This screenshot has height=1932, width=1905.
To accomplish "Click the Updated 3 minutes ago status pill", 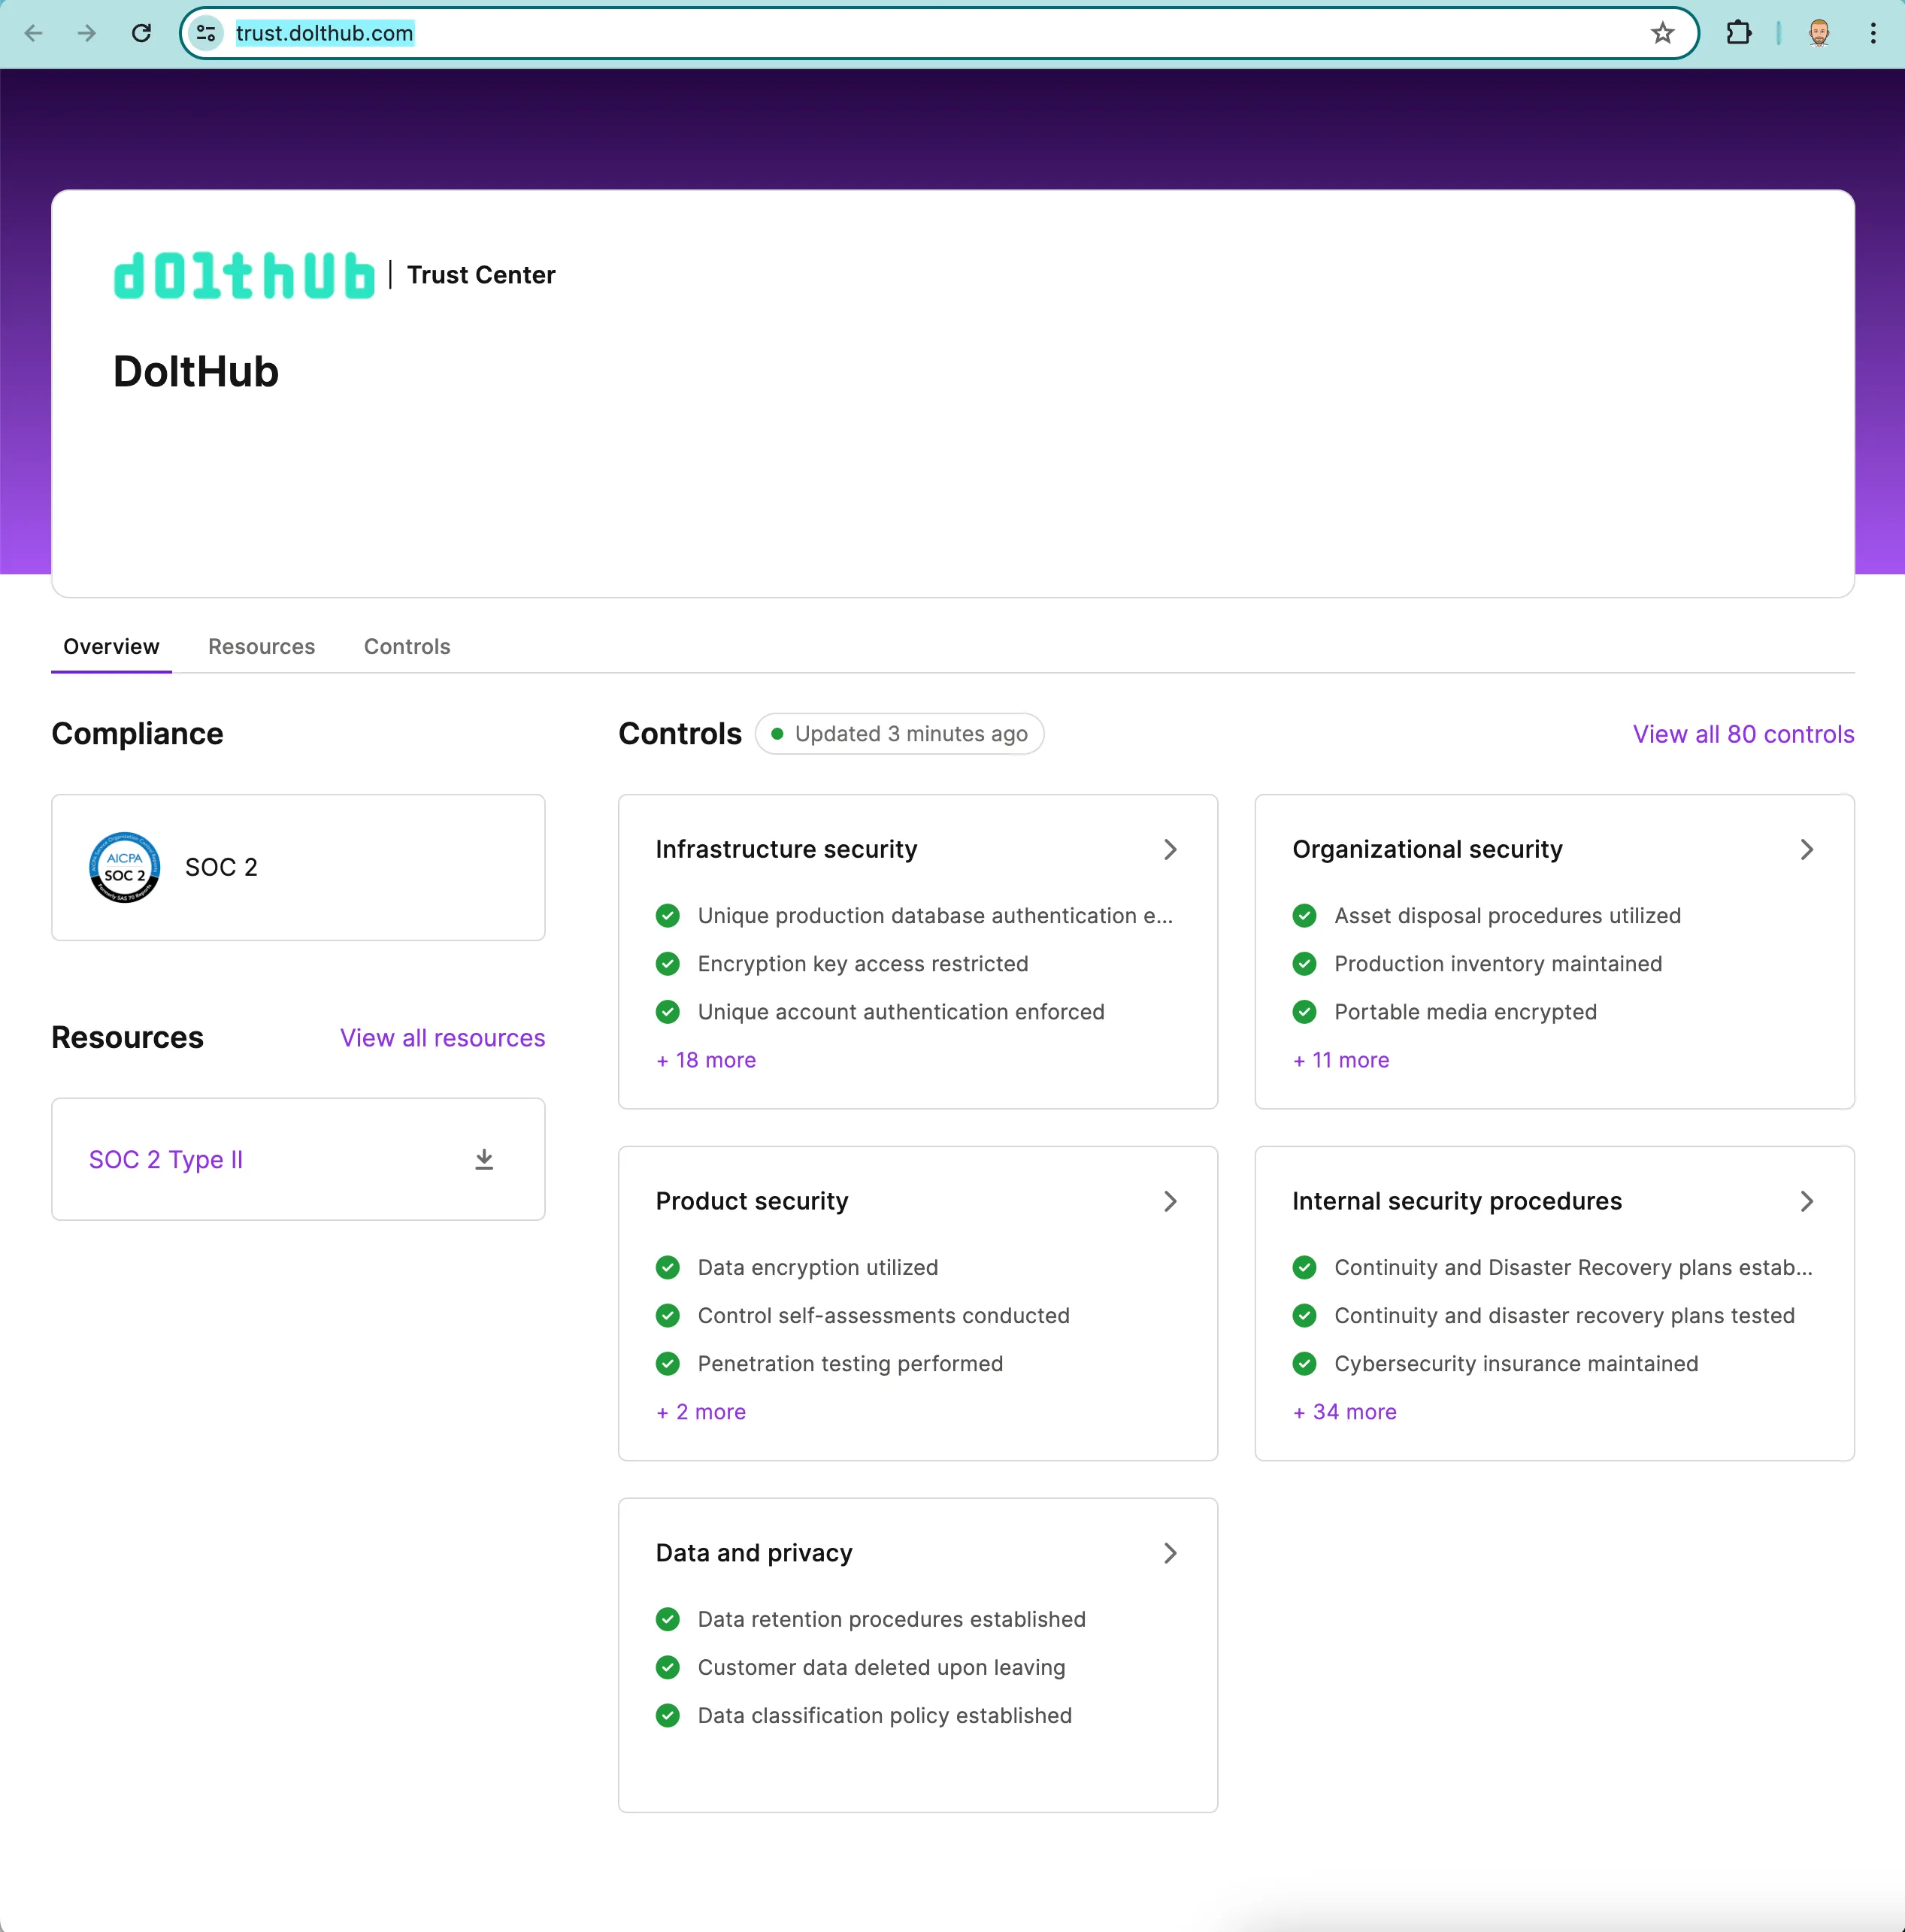I will pos(898,733).
